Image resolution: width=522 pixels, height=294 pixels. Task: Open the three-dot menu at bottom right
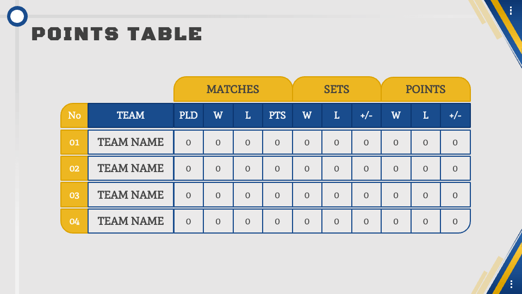point(511,284)
